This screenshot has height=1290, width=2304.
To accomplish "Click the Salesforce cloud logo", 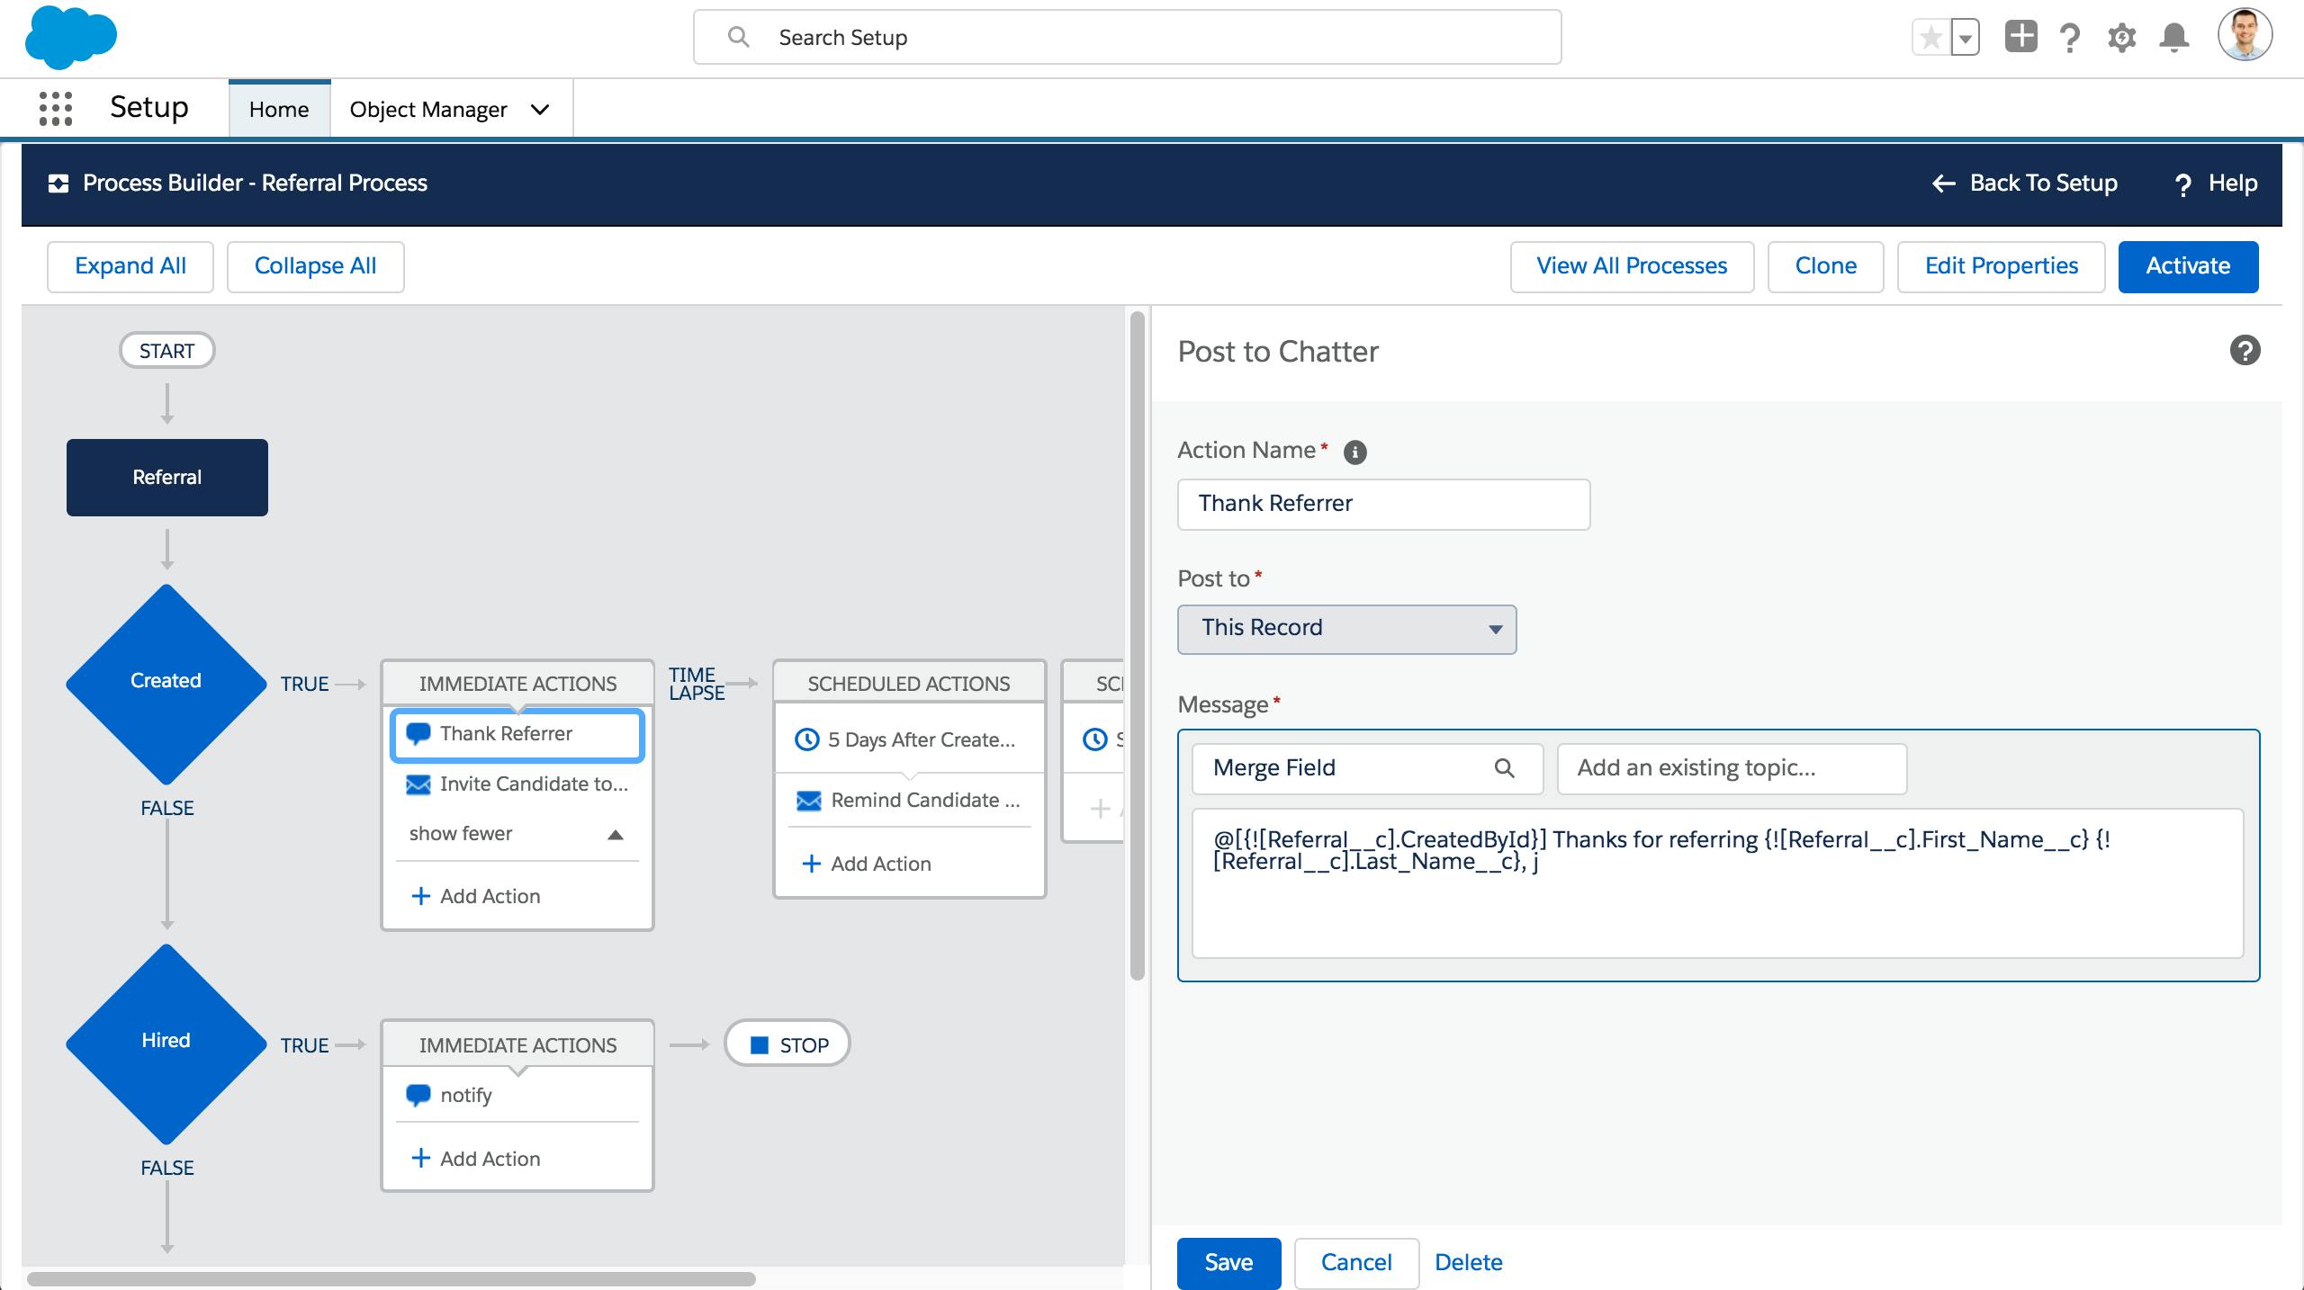I will click(71, 37).
